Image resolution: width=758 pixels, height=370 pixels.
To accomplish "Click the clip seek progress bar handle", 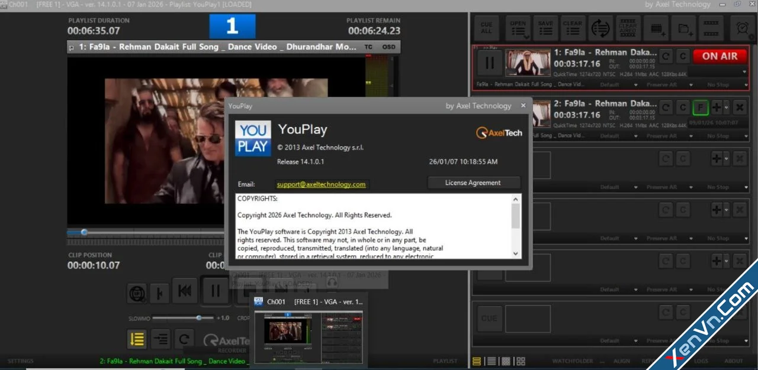I will (84, 232).
